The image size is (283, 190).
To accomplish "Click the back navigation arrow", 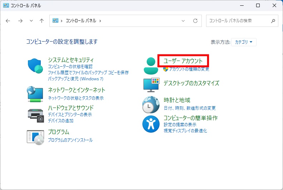I will (8, 21).
